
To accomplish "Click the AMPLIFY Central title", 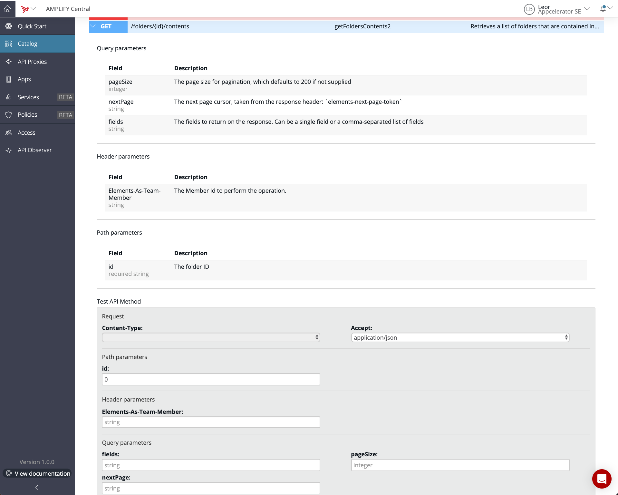I will click(x=68, y=9).
